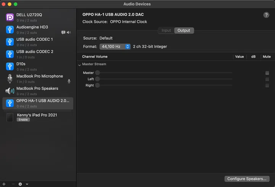This screenshot has width=275, height=187.
Task: Select USB audio CODEC 2 device name
Action: tap(35, 52)
